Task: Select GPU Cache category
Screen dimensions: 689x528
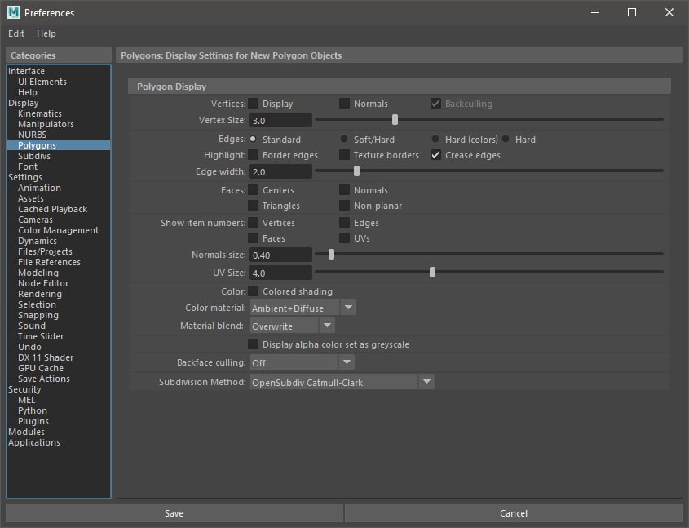Action: 41,368
